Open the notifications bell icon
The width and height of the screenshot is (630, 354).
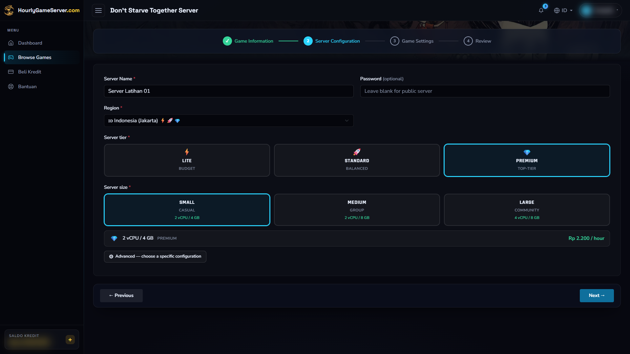541,10
